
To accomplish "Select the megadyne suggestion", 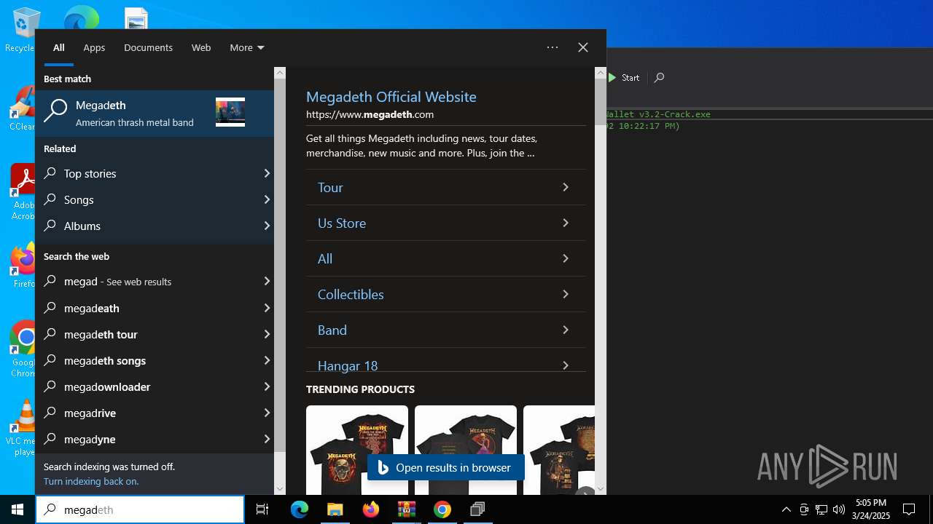I will [155, 439].
